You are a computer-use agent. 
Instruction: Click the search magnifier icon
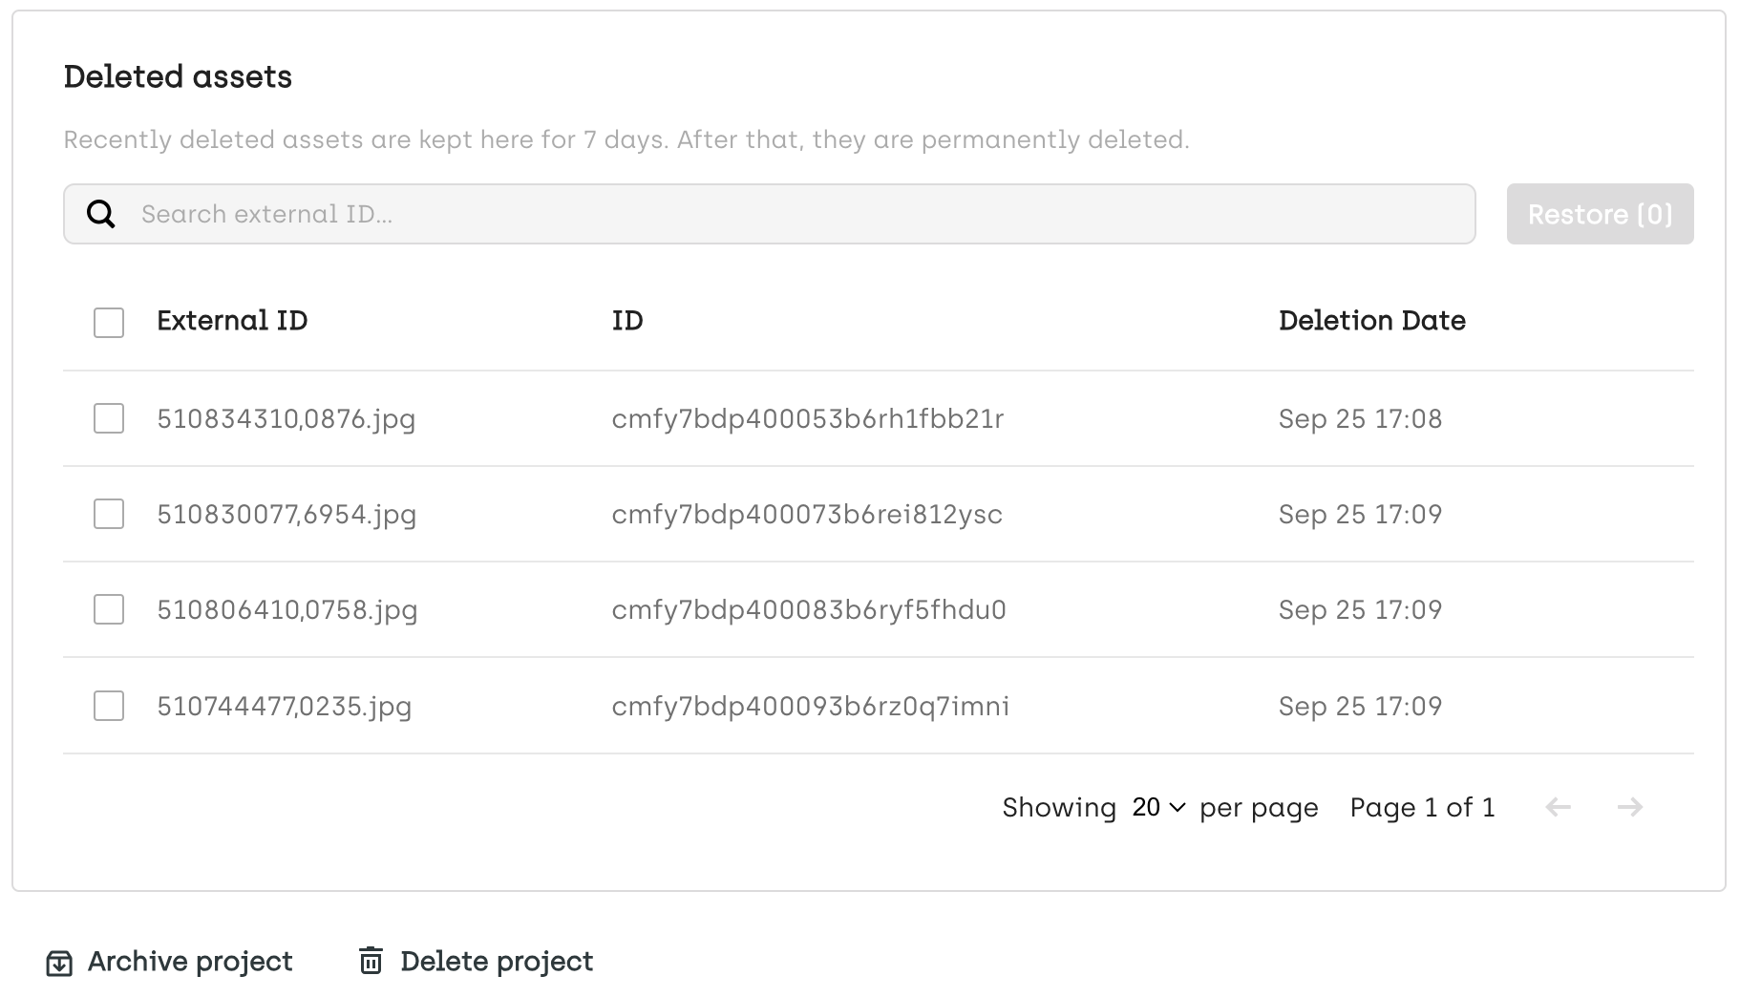[x=101, y=214]
